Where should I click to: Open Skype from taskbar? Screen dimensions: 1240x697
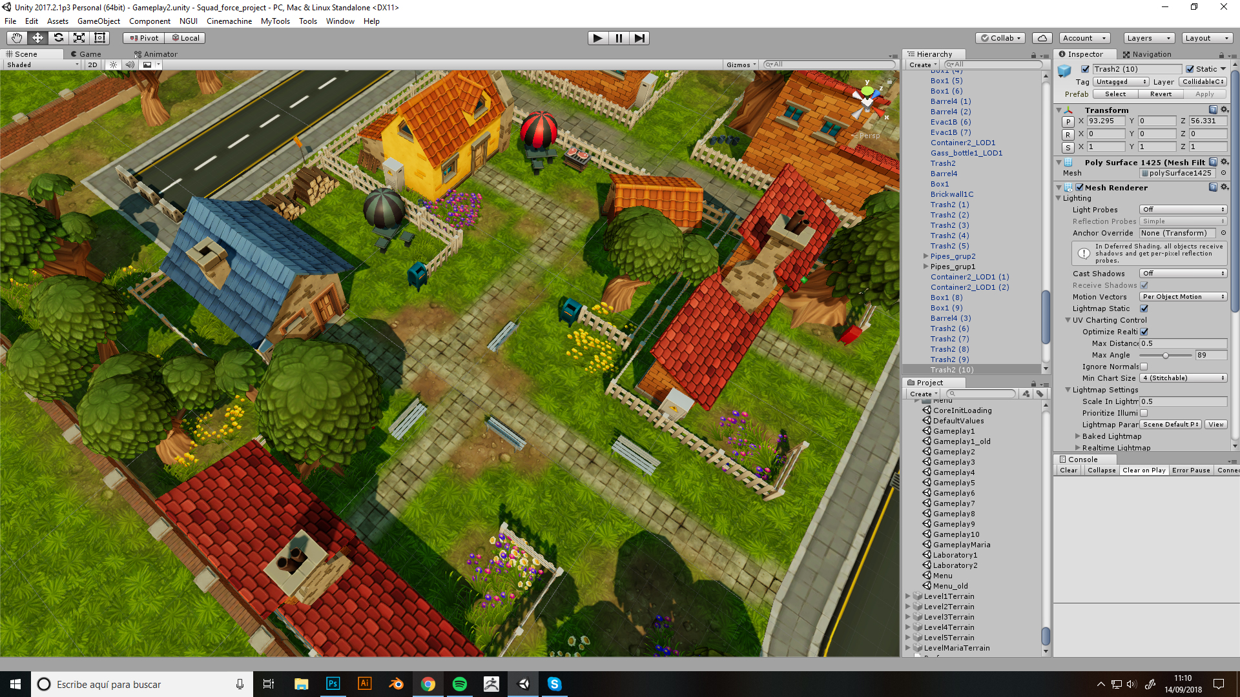(x=555, y=684)
